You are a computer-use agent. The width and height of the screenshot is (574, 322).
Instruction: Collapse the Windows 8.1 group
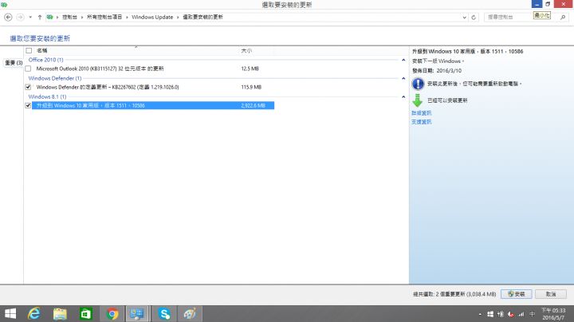pos(403,96)
